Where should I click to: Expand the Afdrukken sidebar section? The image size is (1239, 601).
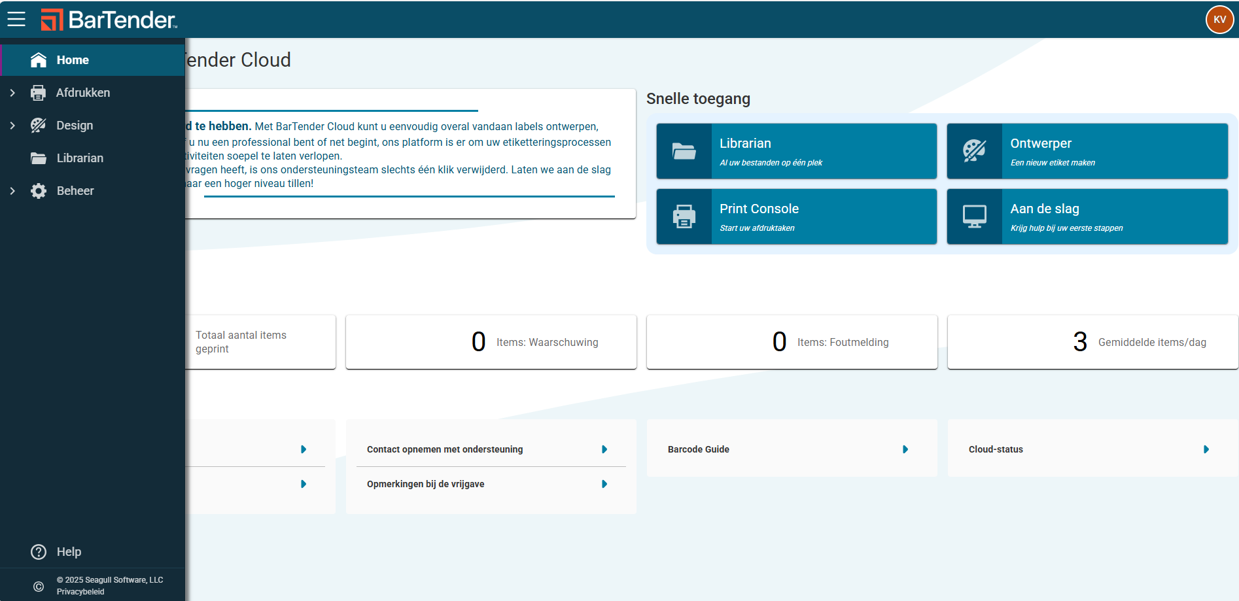pos(12,93)
